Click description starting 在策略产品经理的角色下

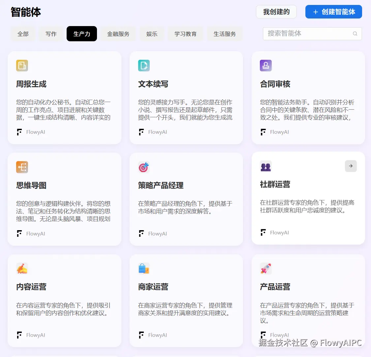pos(185,207)
